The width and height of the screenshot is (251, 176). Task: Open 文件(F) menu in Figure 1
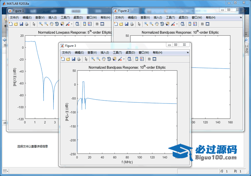[x=14, y=18]
